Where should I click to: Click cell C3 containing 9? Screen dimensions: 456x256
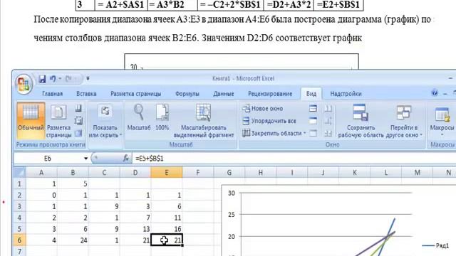click(104, 206)
